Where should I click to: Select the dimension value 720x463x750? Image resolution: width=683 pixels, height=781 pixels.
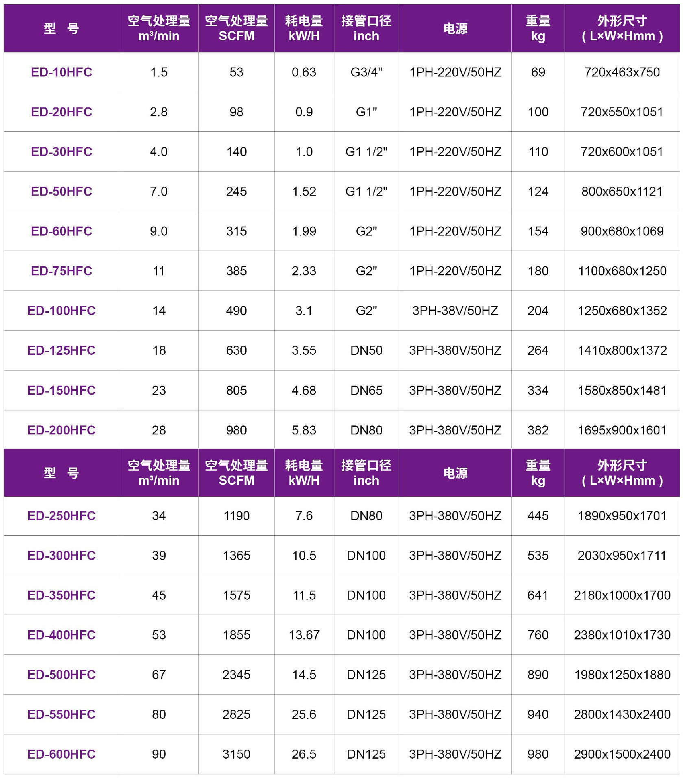[x=622, y=72]
